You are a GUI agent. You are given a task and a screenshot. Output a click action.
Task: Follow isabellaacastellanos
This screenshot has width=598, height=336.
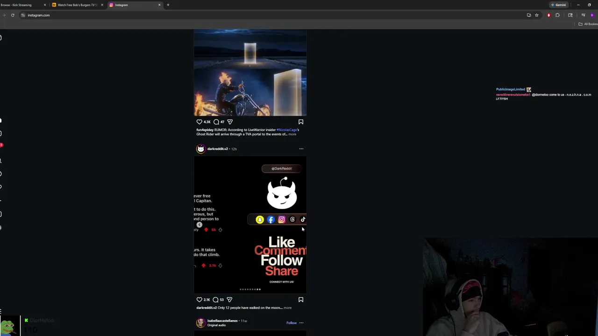[292, 323]
